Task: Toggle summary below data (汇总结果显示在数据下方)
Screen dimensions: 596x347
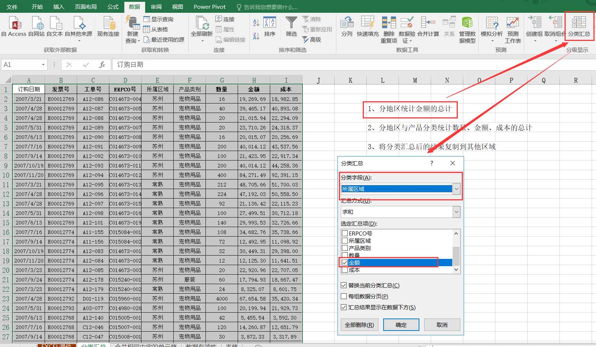Action: 344,307
